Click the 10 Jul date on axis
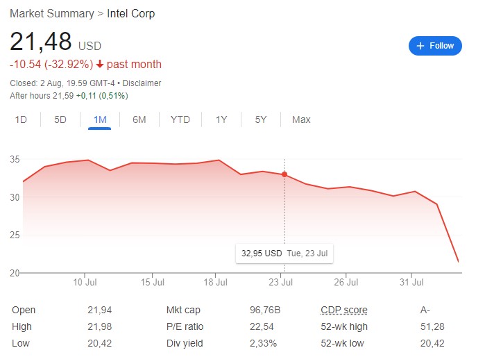 pyautogui.click(x=84, y=283)
